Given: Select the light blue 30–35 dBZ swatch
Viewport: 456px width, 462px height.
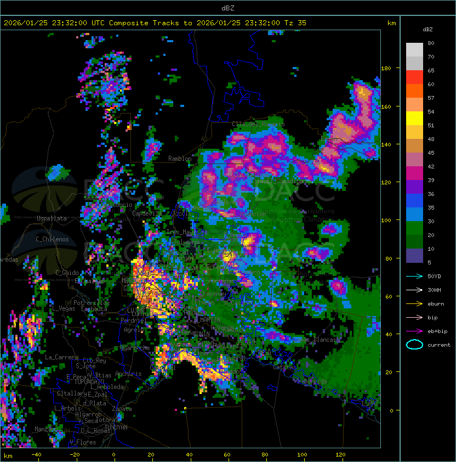Looking at the screenshot, I should pyautogui.click(x=414, y=214).
